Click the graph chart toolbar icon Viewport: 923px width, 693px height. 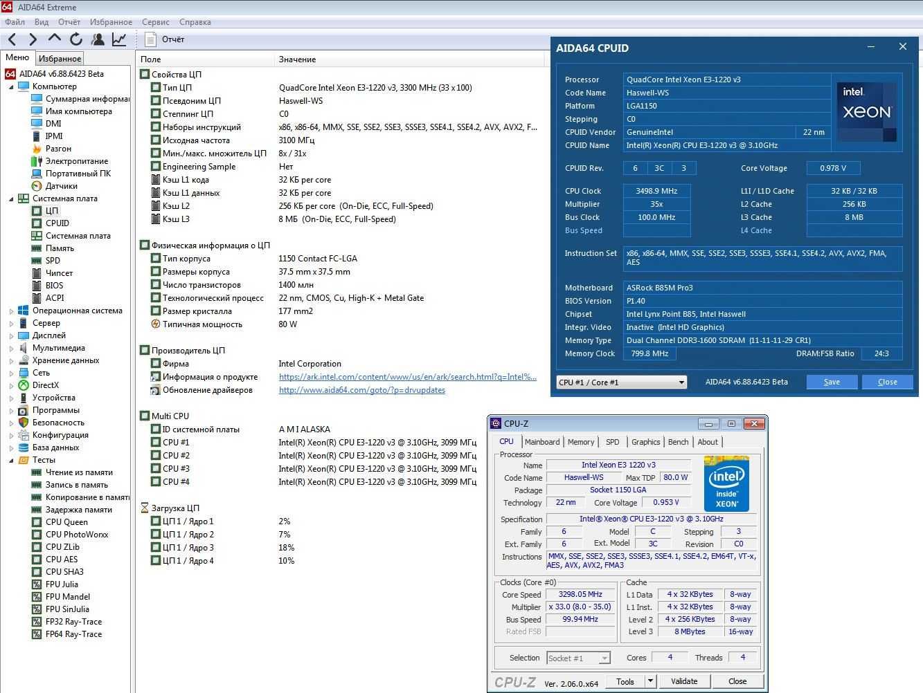[x=119, y=40]
